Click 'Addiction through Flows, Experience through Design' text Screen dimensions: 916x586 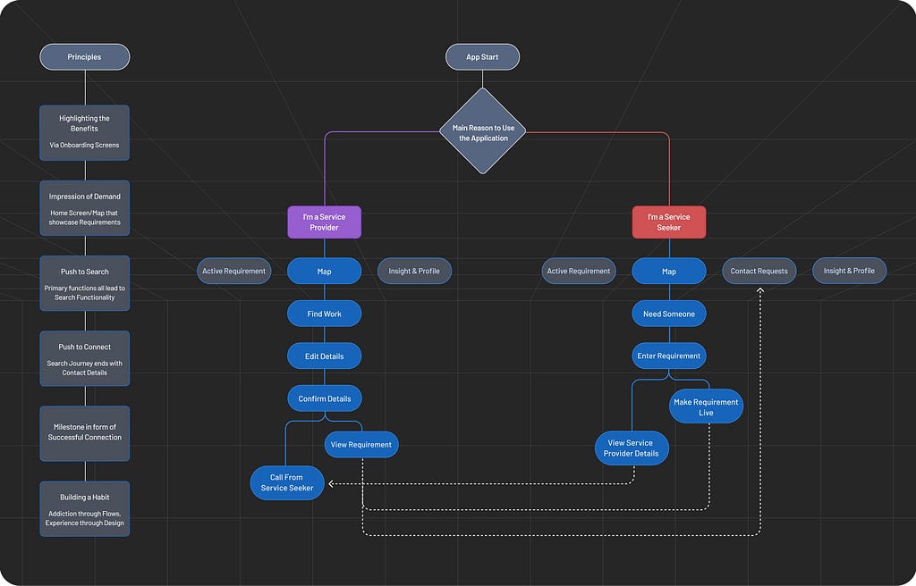click(85, 518)
